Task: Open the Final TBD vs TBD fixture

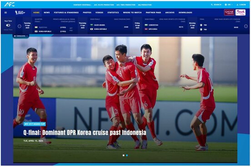Action: (220, 25)
